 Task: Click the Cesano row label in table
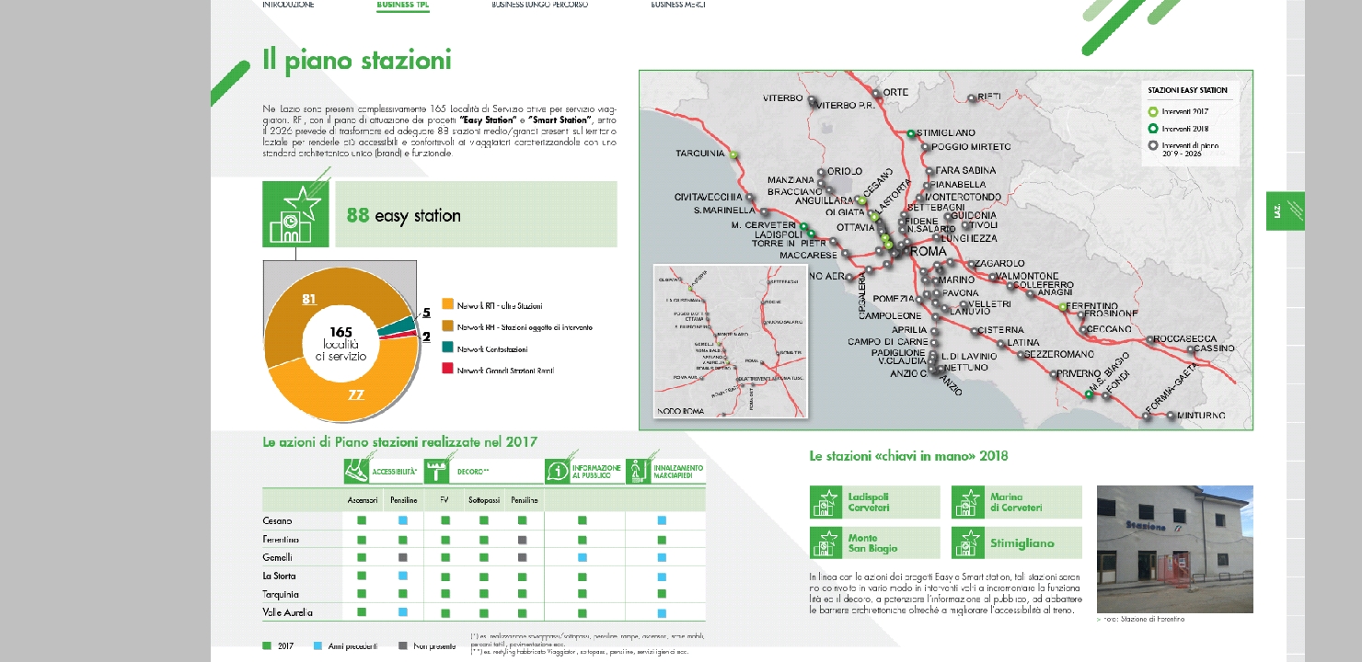tap(277, 521)
